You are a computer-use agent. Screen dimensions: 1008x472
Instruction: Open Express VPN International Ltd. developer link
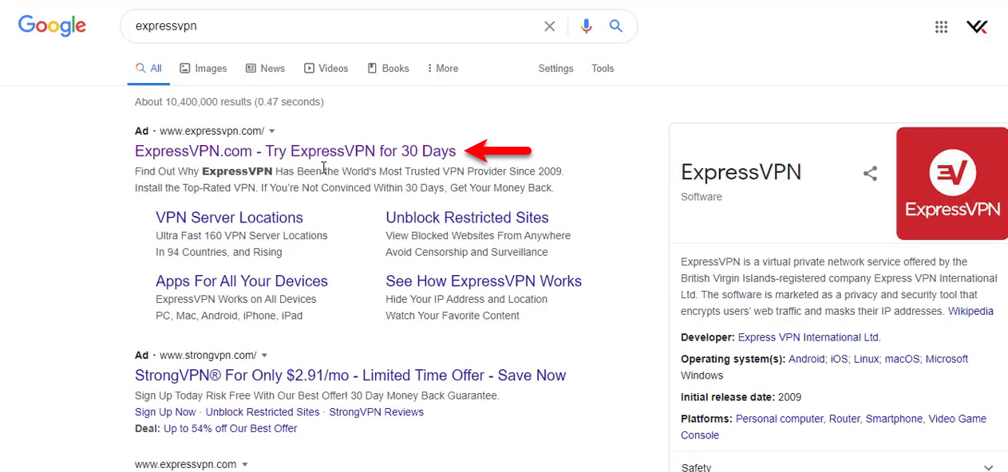click(x=809, y=337)
